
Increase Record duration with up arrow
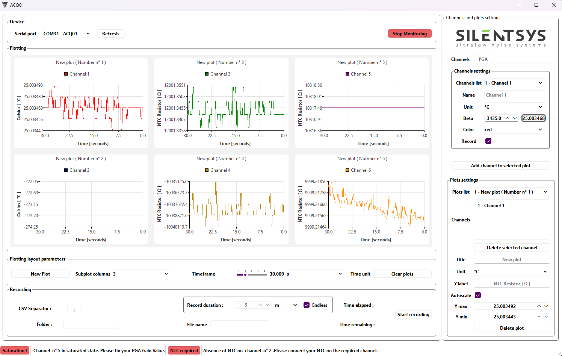coord(260,305)
